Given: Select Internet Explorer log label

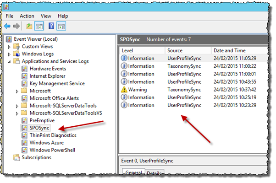Looking at the screenshot, I should pos(47,76).
